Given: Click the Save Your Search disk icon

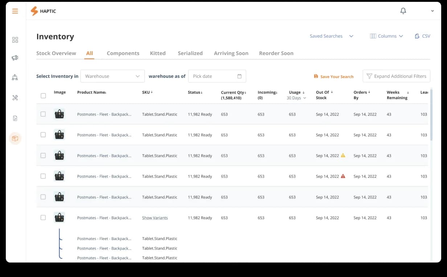Looking at the screenshot, I should [316, 76].
